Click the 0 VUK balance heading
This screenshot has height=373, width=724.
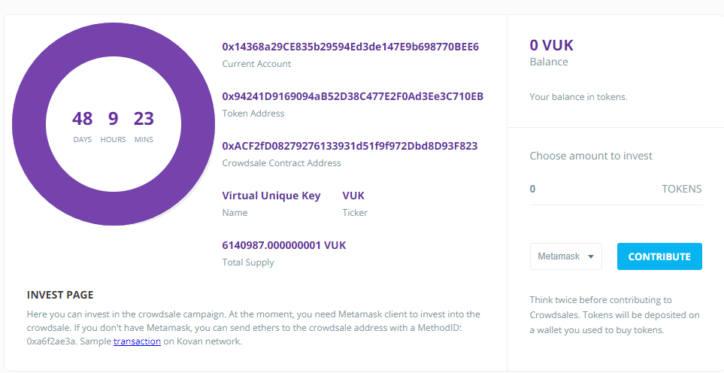[551, 45]
